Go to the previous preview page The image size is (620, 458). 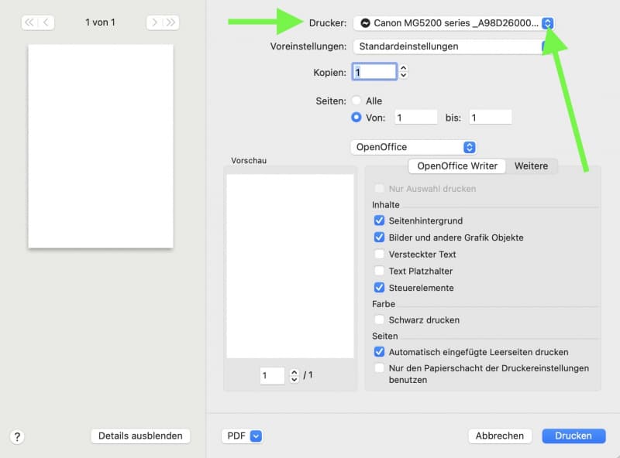coord(46,22)
